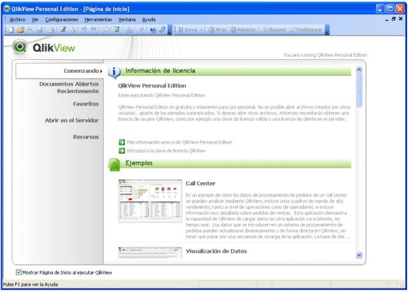
Task: Restore the inner Página de Inicio window
Action: (394, 19)
